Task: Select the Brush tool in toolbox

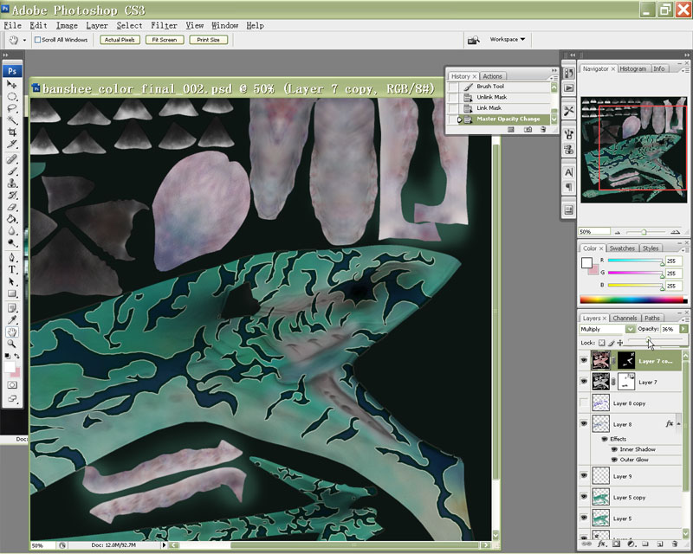Action: click(12, 171)
